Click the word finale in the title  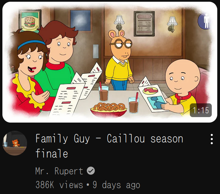[x=52, y=153]
